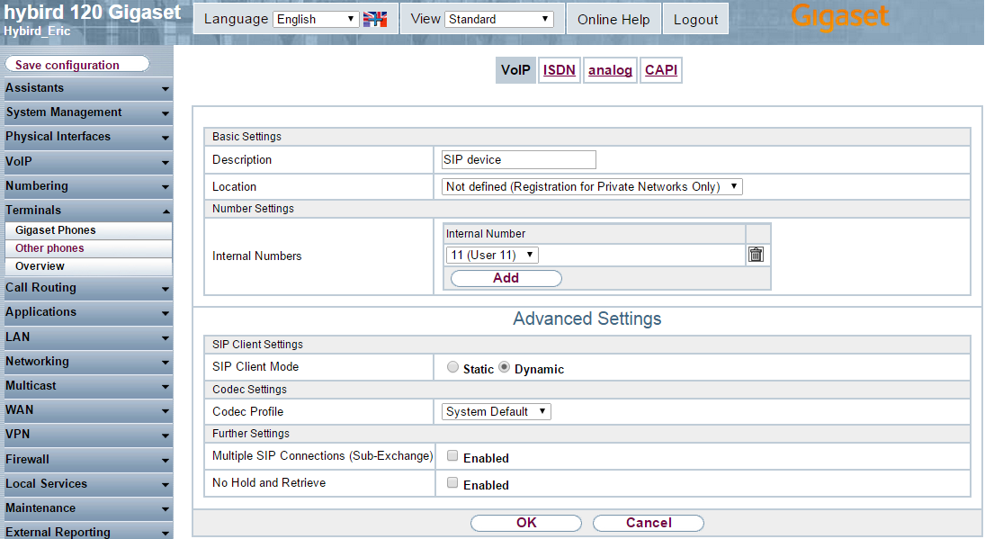Click the Logout button
Screen dimensions: 985x539
(695, 20)
